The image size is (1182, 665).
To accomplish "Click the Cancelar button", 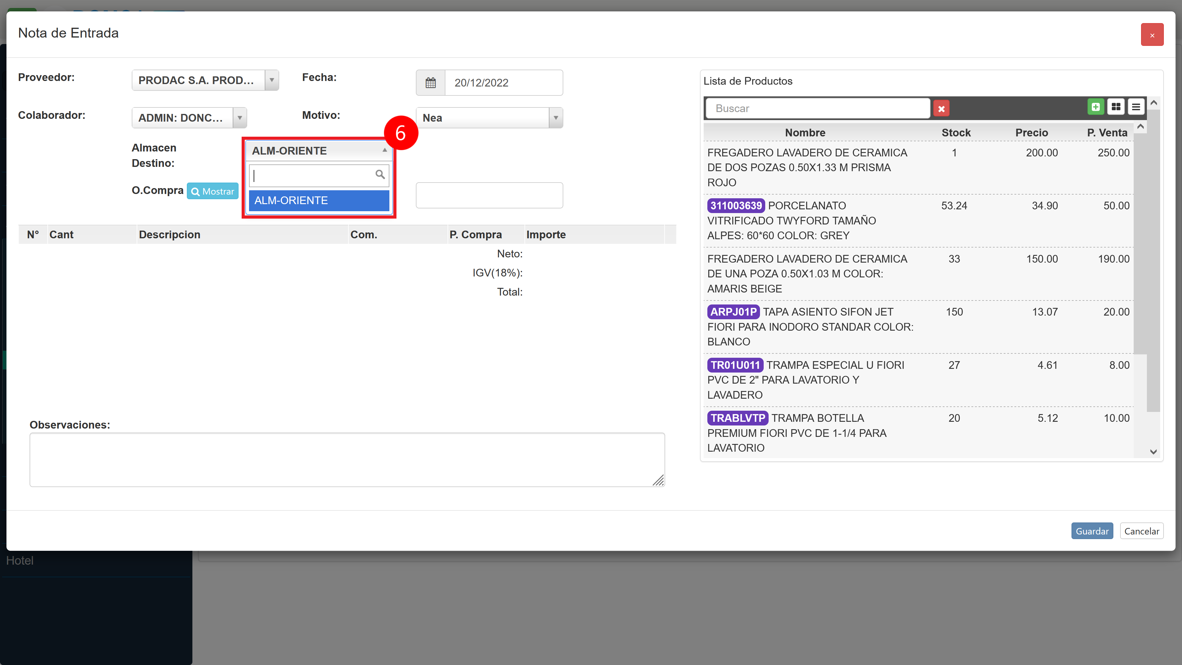I will (x=1142, y=531).
